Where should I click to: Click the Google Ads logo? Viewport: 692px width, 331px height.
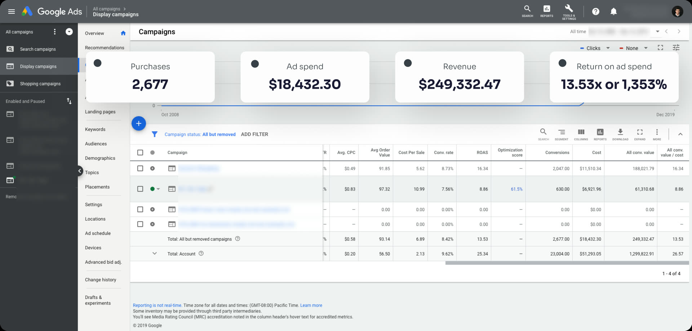[x=52, y=12]
